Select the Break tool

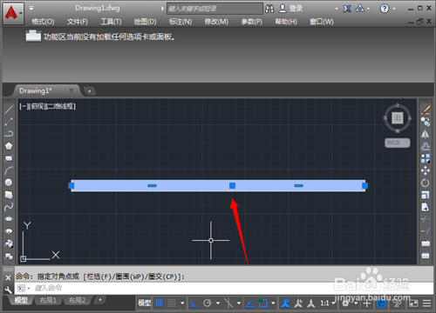(426, 256)
